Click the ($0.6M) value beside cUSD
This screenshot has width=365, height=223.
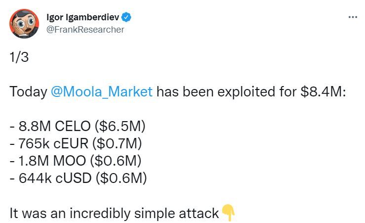coord(122,178)
